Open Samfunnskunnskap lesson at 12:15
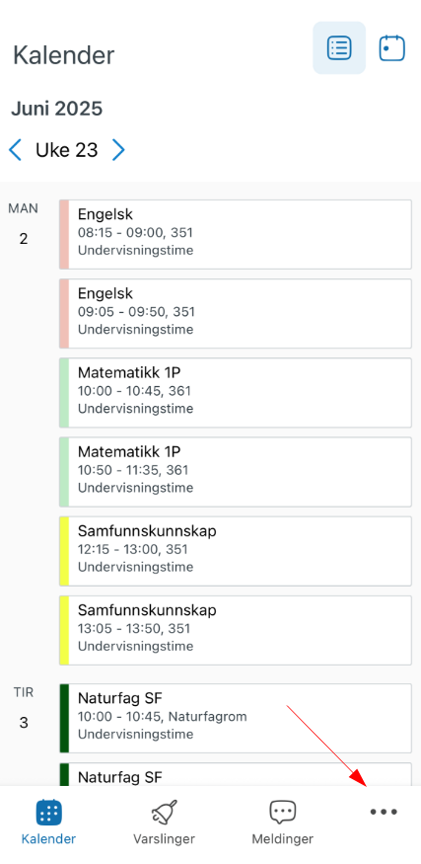421x864 pixels. (236, 551)
